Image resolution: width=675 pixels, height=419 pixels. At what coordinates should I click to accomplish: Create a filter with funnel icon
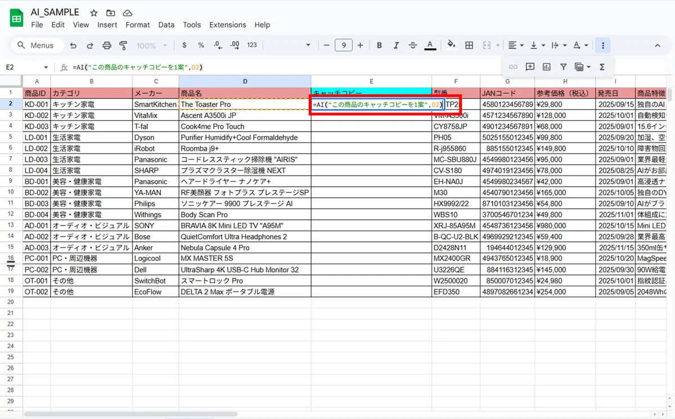pyautogui.click(x=563, y=67)
